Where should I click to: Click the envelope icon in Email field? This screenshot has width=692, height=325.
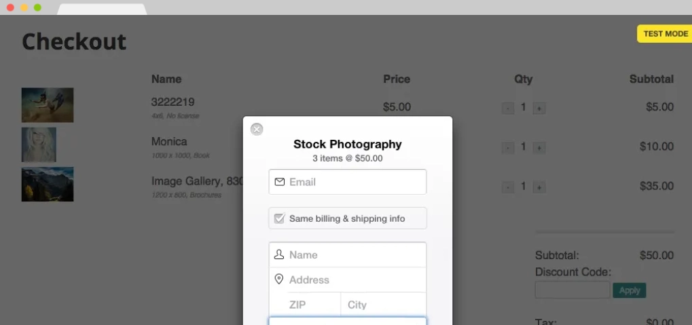[279, 182]
